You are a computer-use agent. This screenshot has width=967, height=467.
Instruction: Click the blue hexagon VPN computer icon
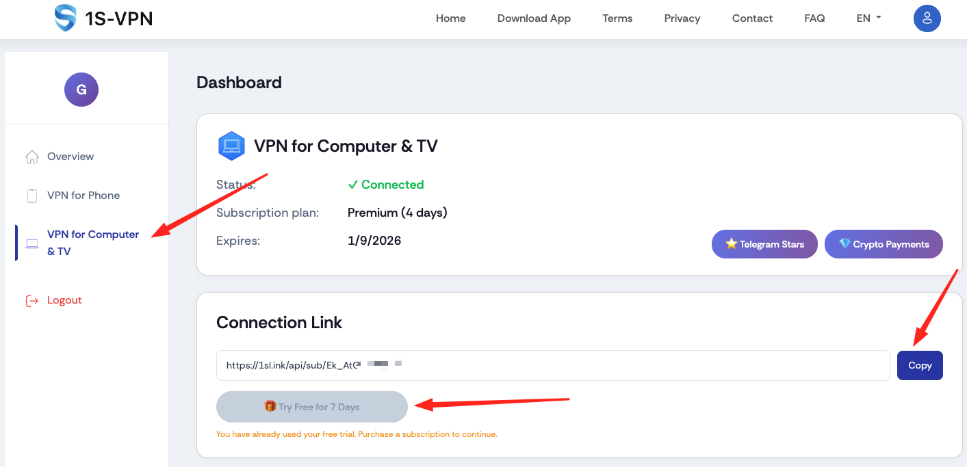click(x=231, y=146)
